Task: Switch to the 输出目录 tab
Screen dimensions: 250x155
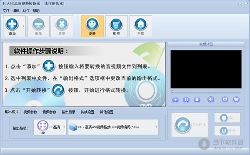Action: coord(68,112)
